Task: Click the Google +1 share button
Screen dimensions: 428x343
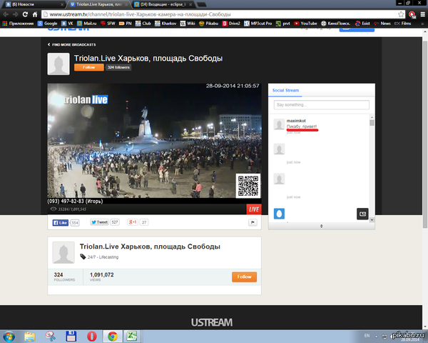Action: pyautogui.click(x=132, y=222)
